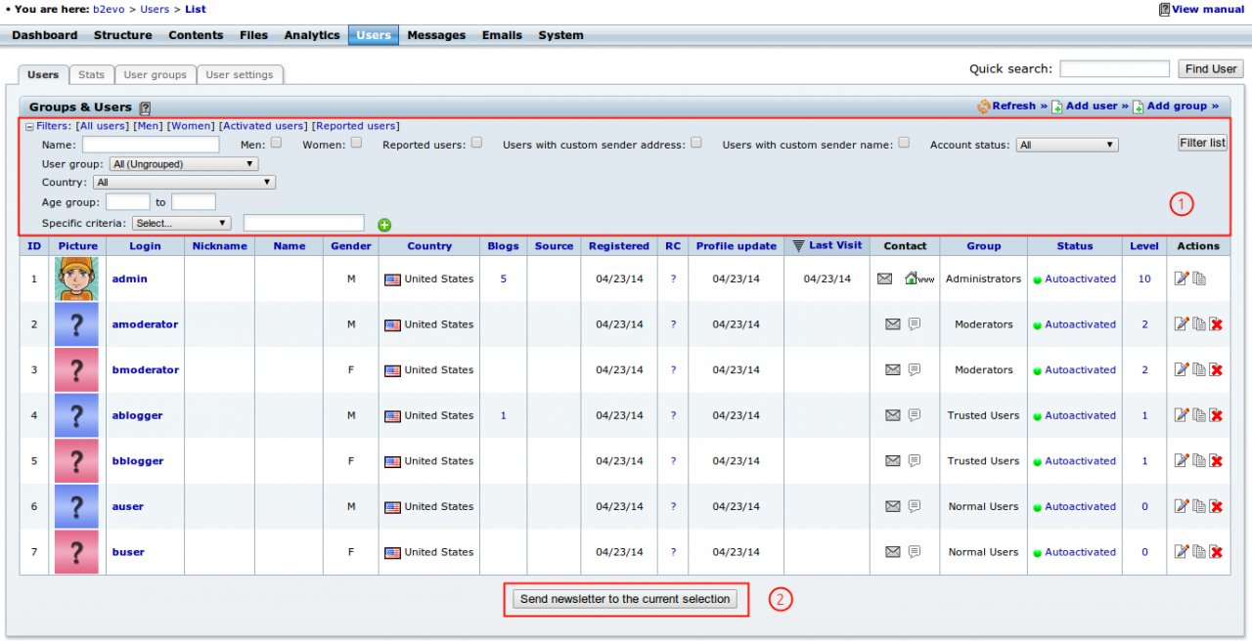The image size is (1252, 643).
Task: Click duplicate icon in admin's row
Action: 1199,279
